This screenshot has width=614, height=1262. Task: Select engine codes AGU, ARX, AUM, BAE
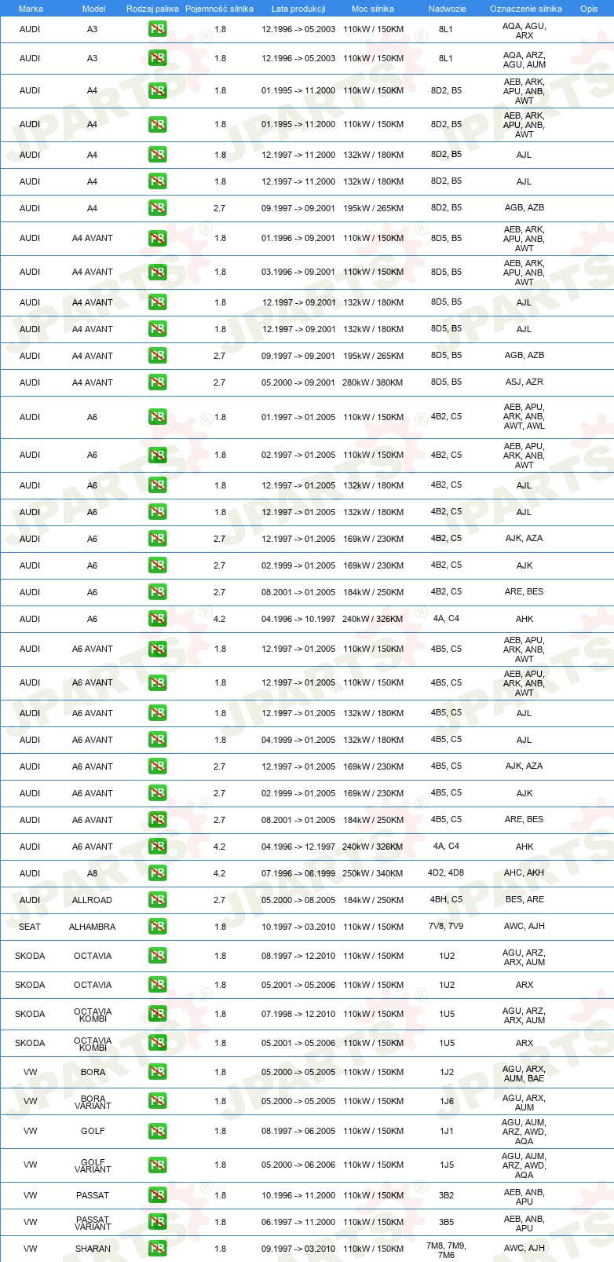coord(524,1074)
